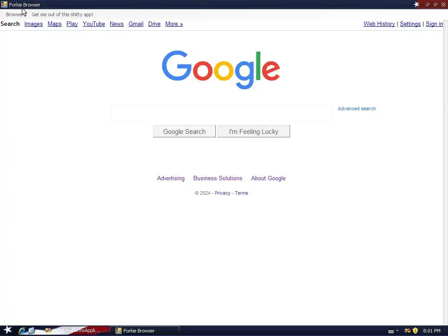Open the Terms link
The width and height of the screenshot is (448, 336).
tap(241, 193)
